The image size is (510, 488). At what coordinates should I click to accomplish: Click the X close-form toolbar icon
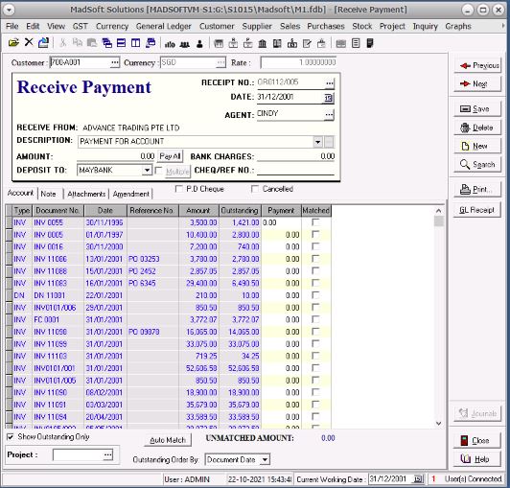coord(29,42)
